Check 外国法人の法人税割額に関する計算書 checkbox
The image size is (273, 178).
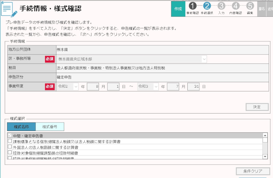pos(10,147)
